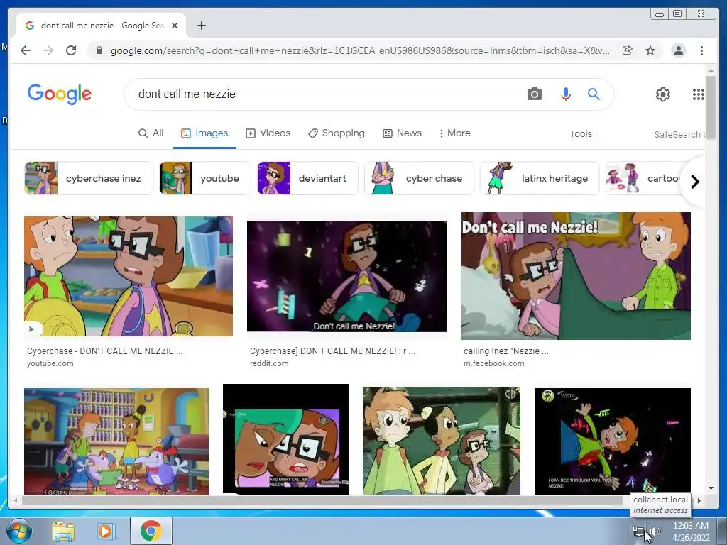Open the 'calling Inez "Nezzie' link
The image size is (727, 545).
505,351
